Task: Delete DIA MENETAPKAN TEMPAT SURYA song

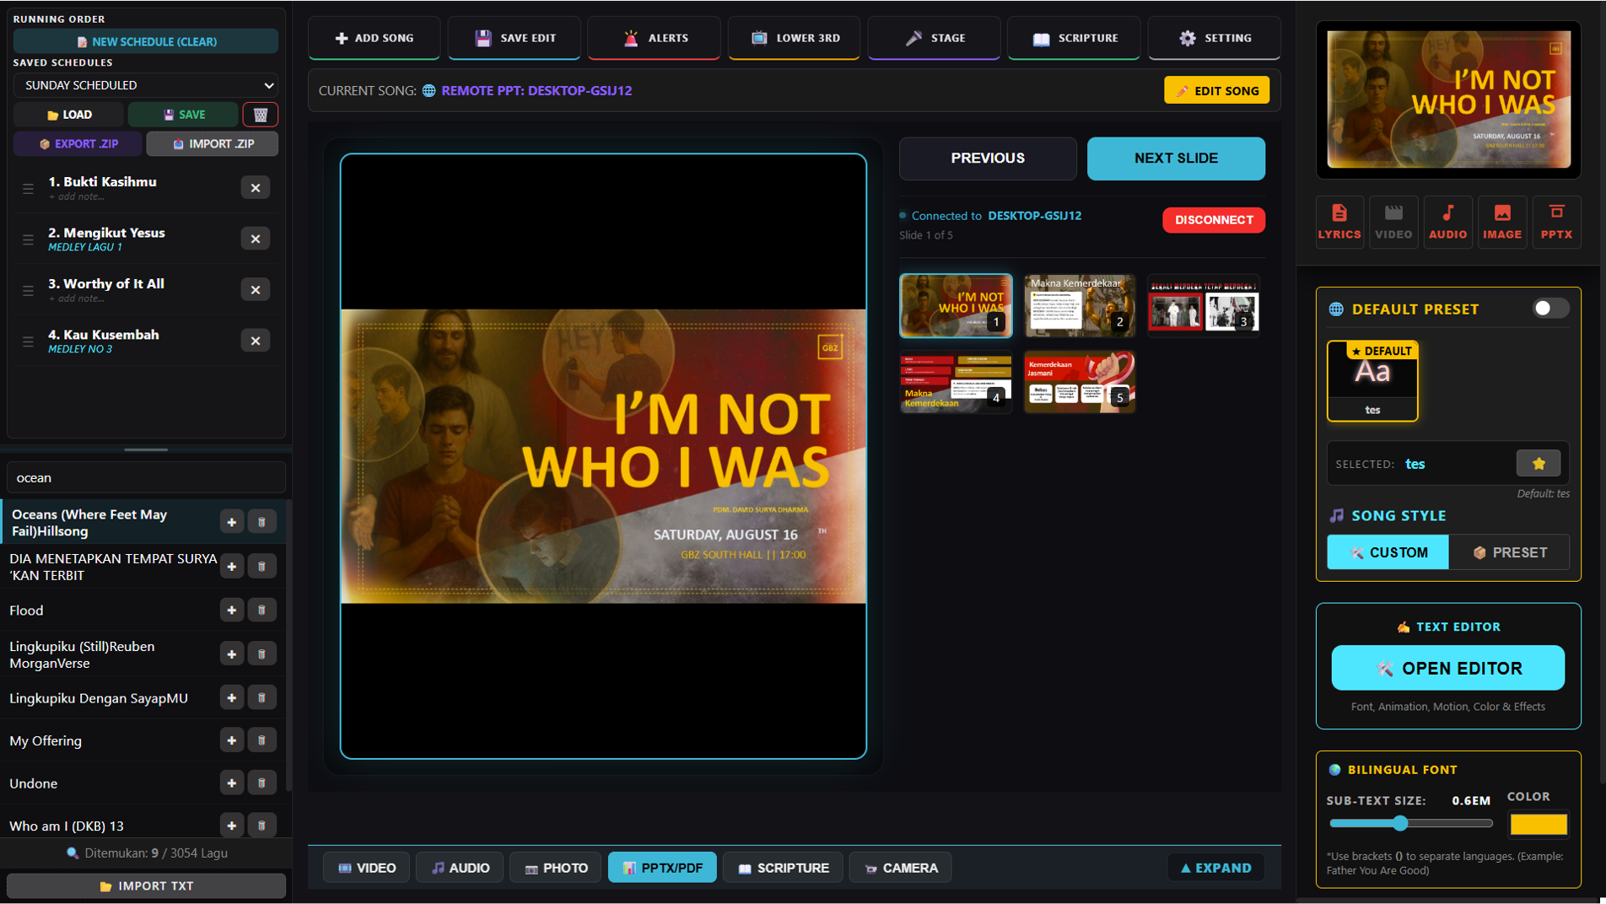Action: (x=261, y=567)
